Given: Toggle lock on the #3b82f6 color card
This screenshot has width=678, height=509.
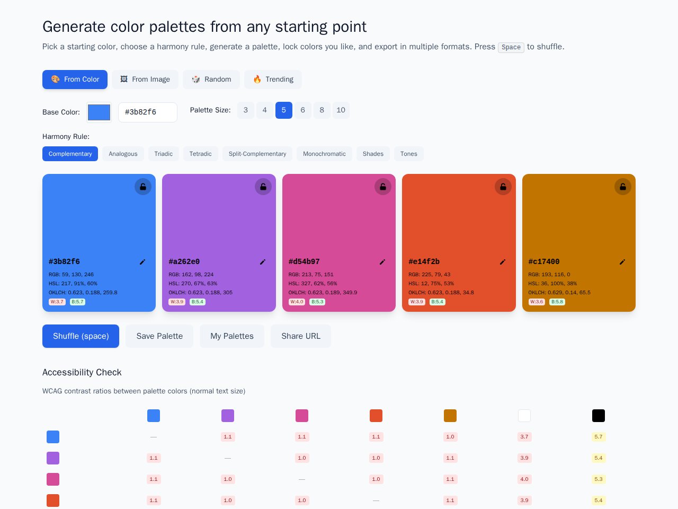Looking at the screenshot, I should point(143,187).
